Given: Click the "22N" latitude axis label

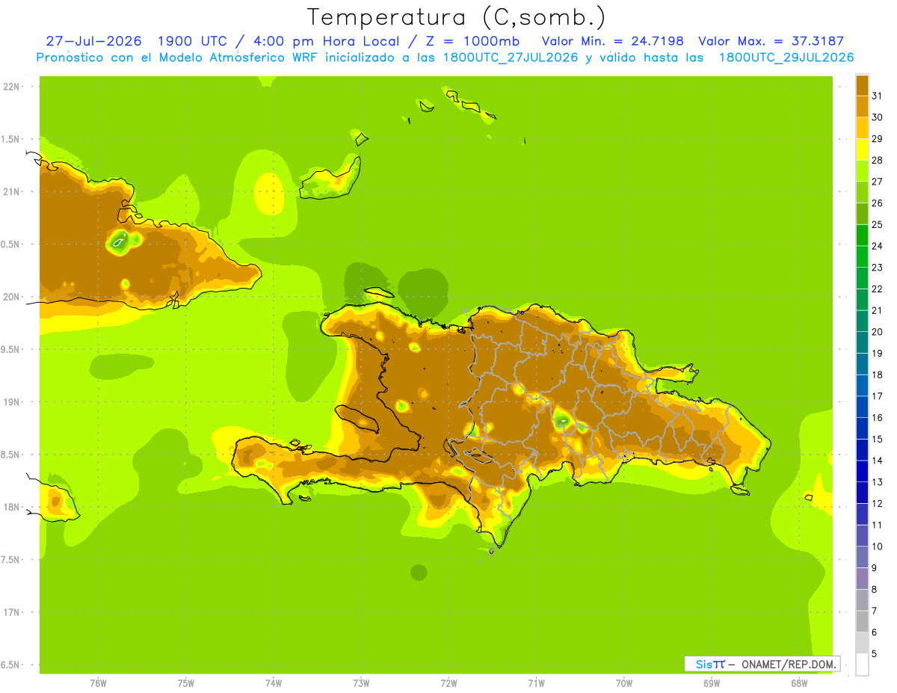Looking at the screenshot, I should (x=11, y=86).
